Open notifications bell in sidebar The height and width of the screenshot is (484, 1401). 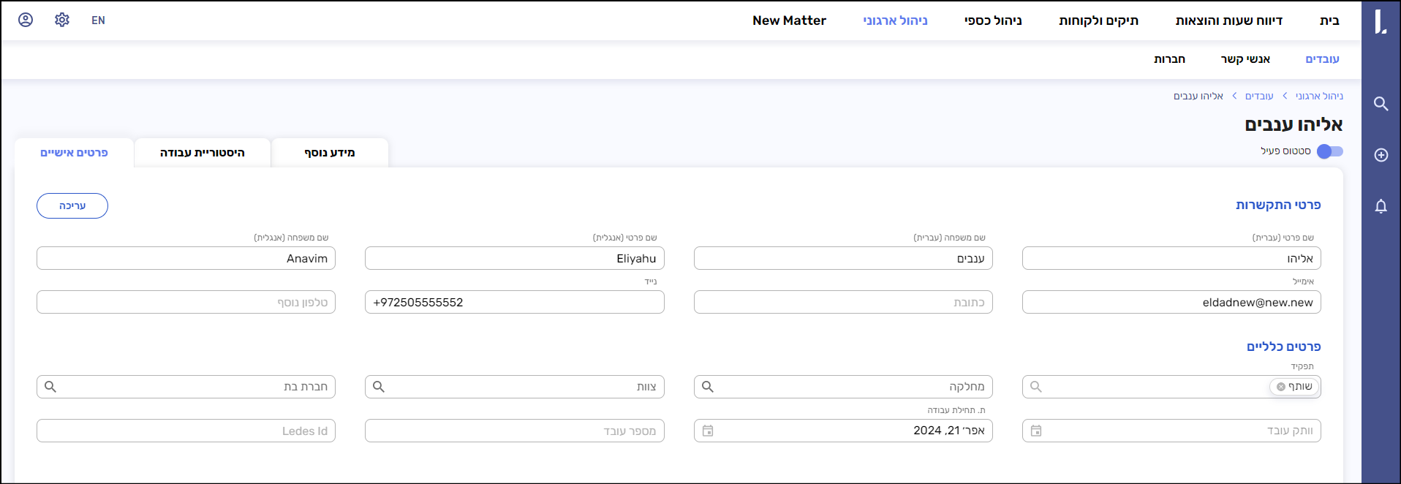click(x=1381, y=206)
